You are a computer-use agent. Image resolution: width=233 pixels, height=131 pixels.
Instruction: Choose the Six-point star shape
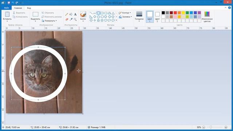click(x=102, y=20)
